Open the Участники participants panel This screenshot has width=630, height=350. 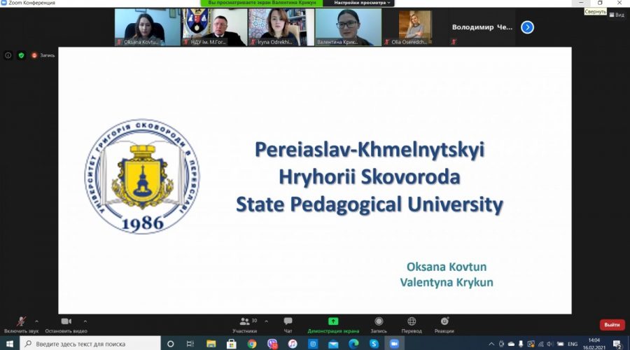pyautogui.click(x=245, y=325)
